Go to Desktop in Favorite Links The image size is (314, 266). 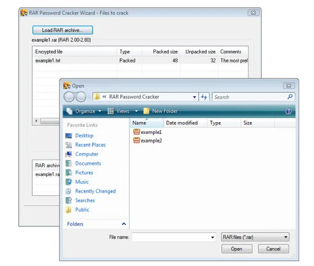(84, 135)
